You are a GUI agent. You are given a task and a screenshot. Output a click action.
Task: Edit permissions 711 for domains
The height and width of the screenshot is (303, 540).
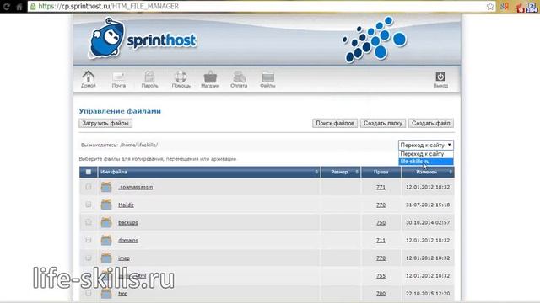click(x=381, y=241)
